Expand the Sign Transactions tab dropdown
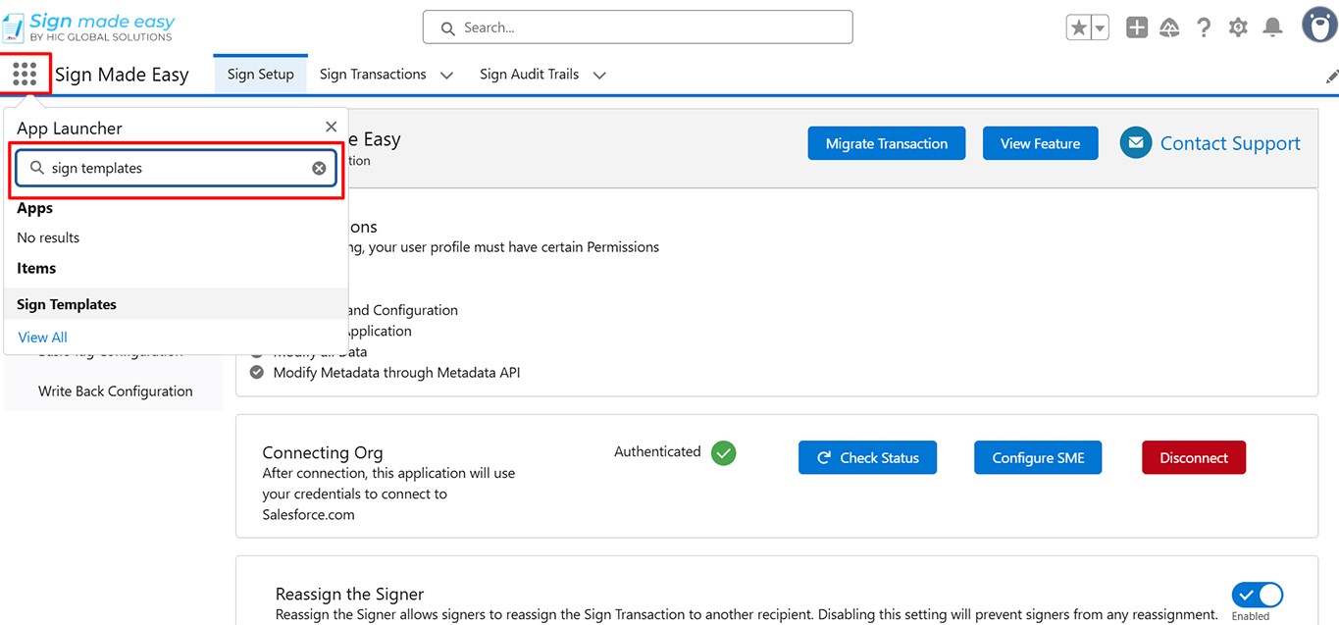The image size is (1339, 625). 446,75
